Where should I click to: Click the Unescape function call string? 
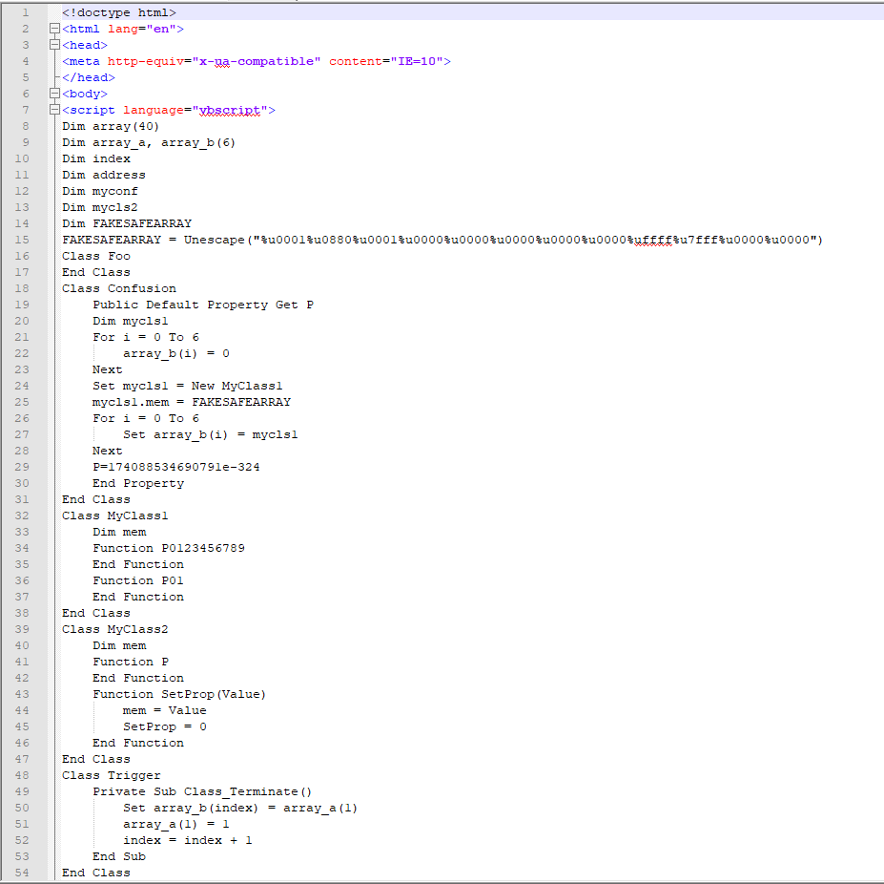[504, 240]
